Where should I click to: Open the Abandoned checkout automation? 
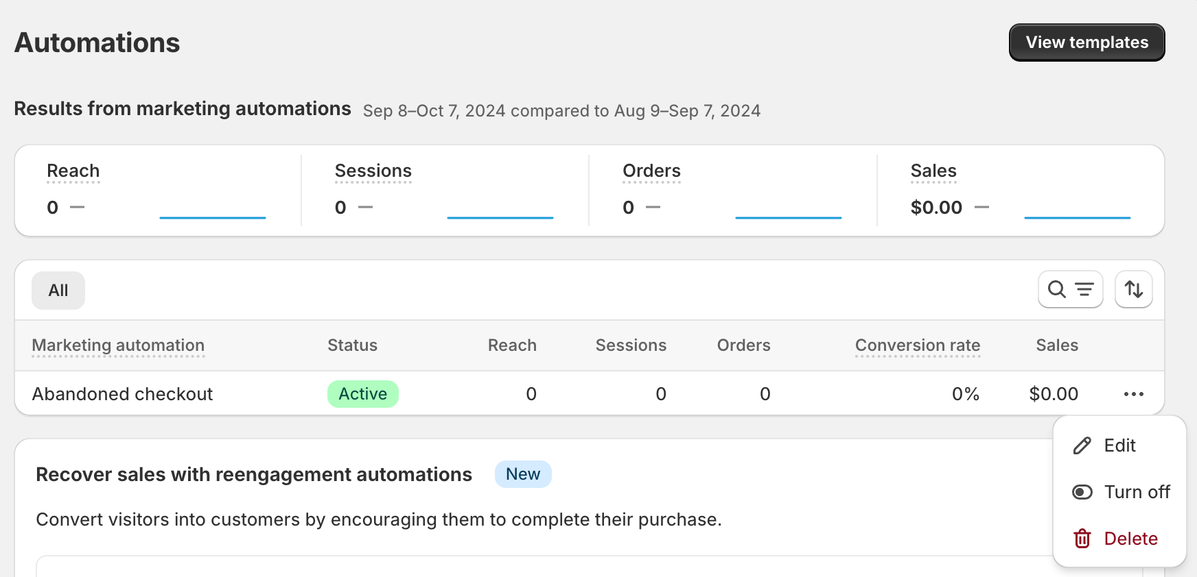(122, 394)
